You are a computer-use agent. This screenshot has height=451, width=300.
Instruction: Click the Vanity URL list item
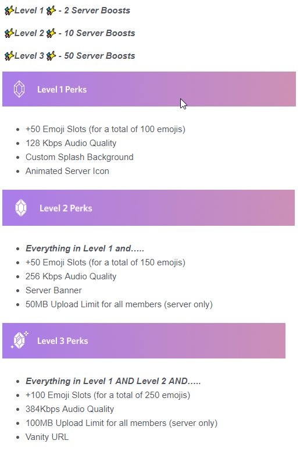[47, 437]
